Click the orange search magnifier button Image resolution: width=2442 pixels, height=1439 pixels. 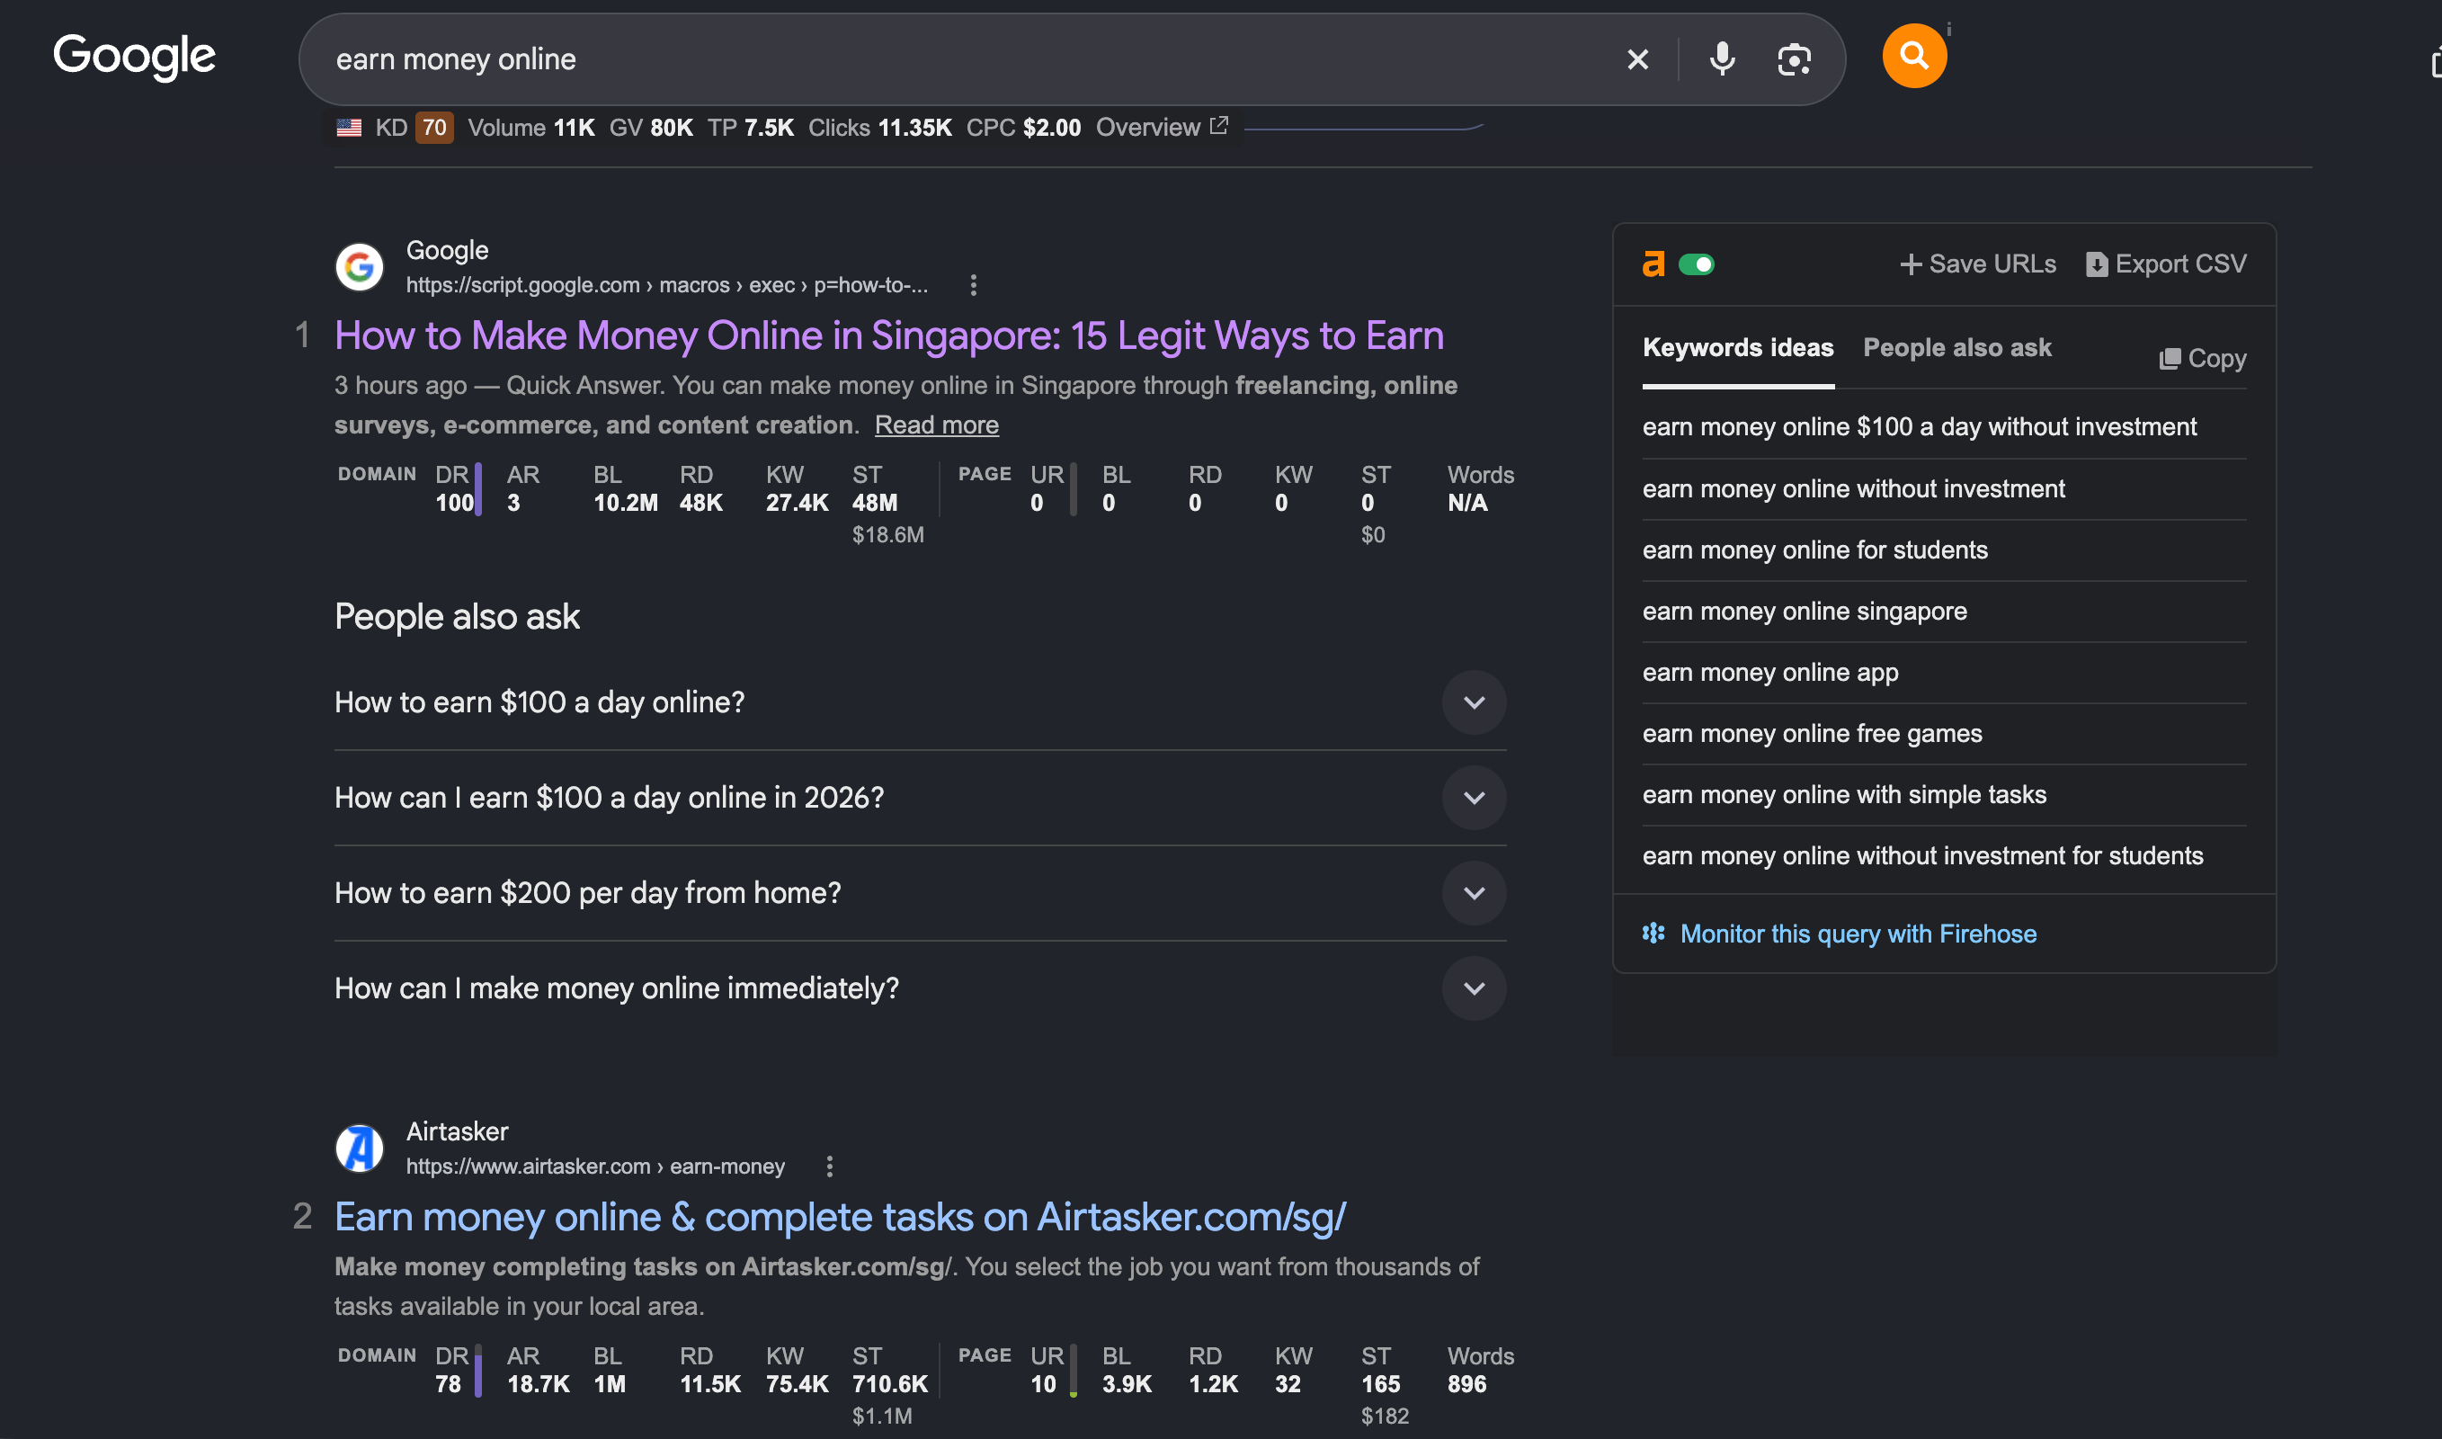[x=1913, y=55]
